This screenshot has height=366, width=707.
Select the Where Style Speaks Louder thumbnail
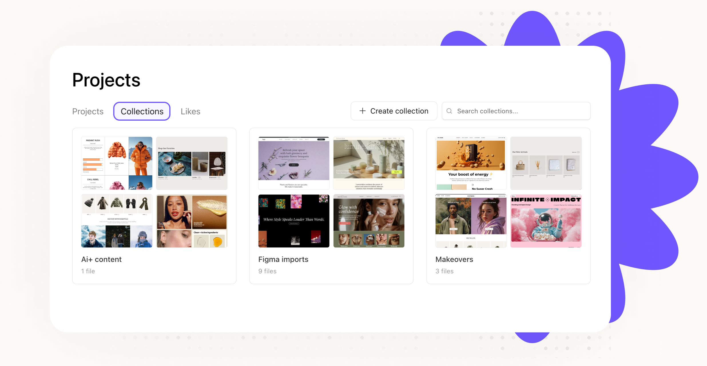click(294, 221)
